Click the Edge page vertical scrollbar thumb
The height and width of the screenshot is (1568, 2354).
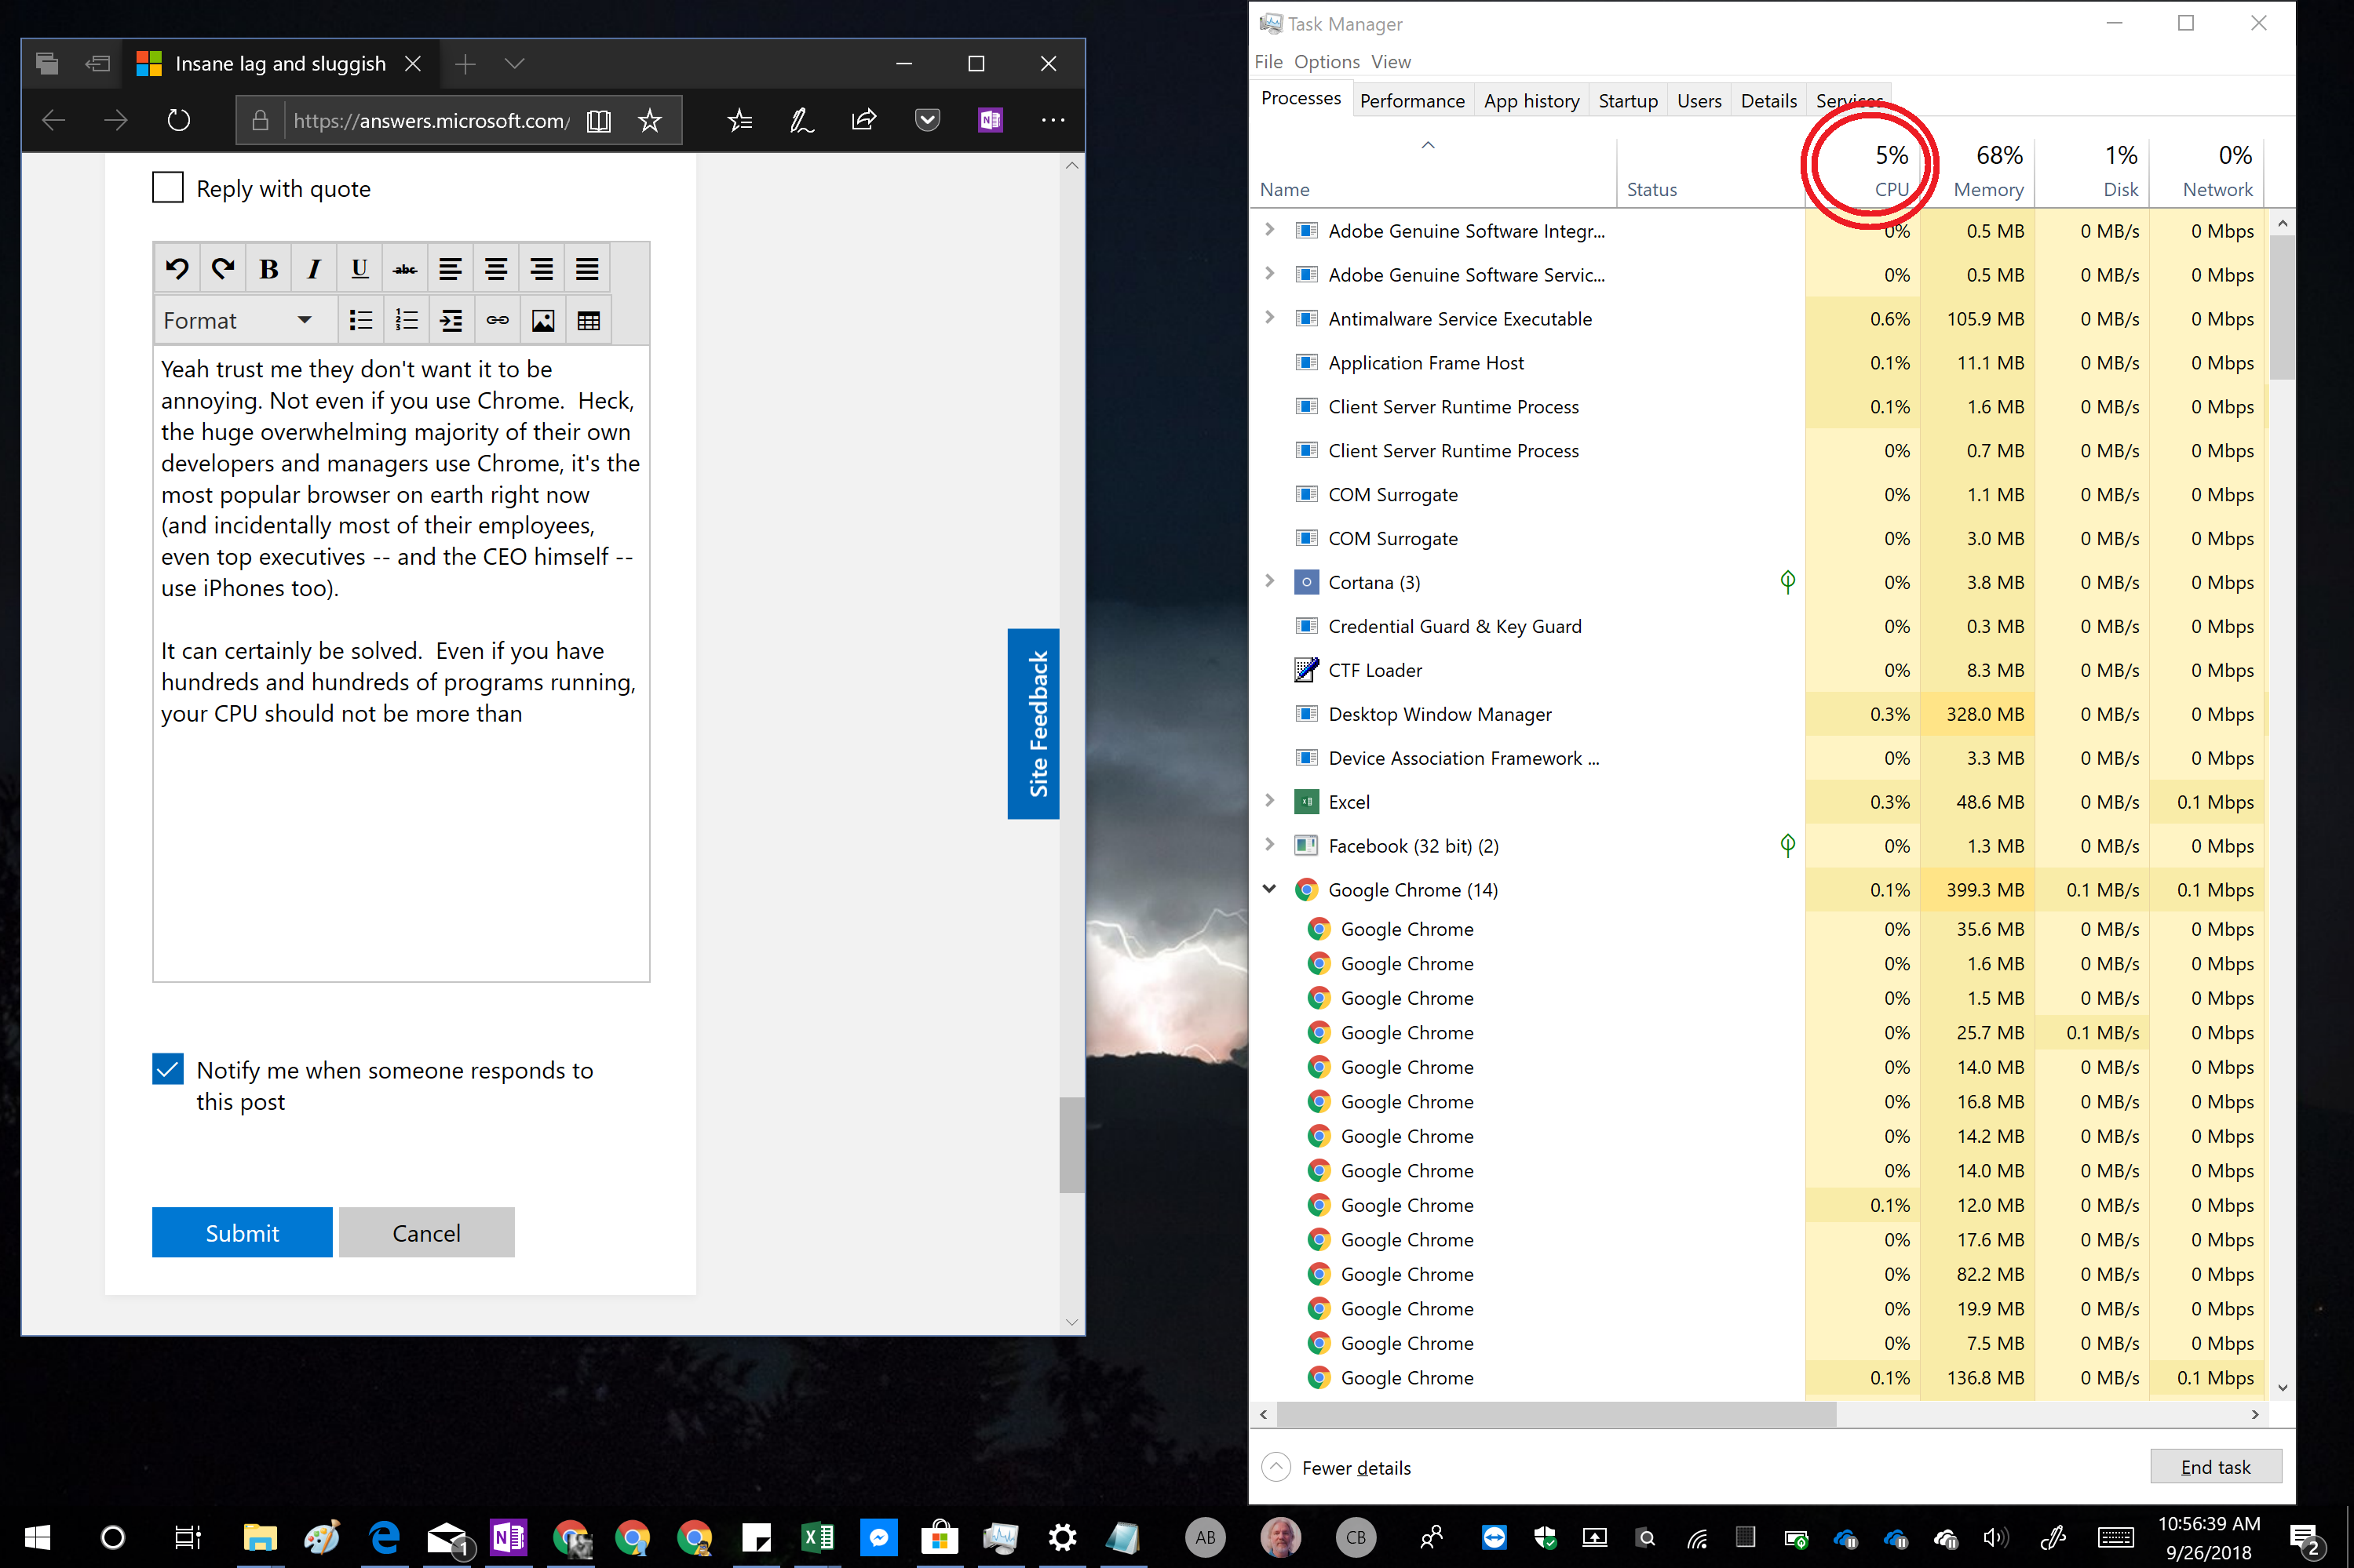[x=1071, y=1145]
